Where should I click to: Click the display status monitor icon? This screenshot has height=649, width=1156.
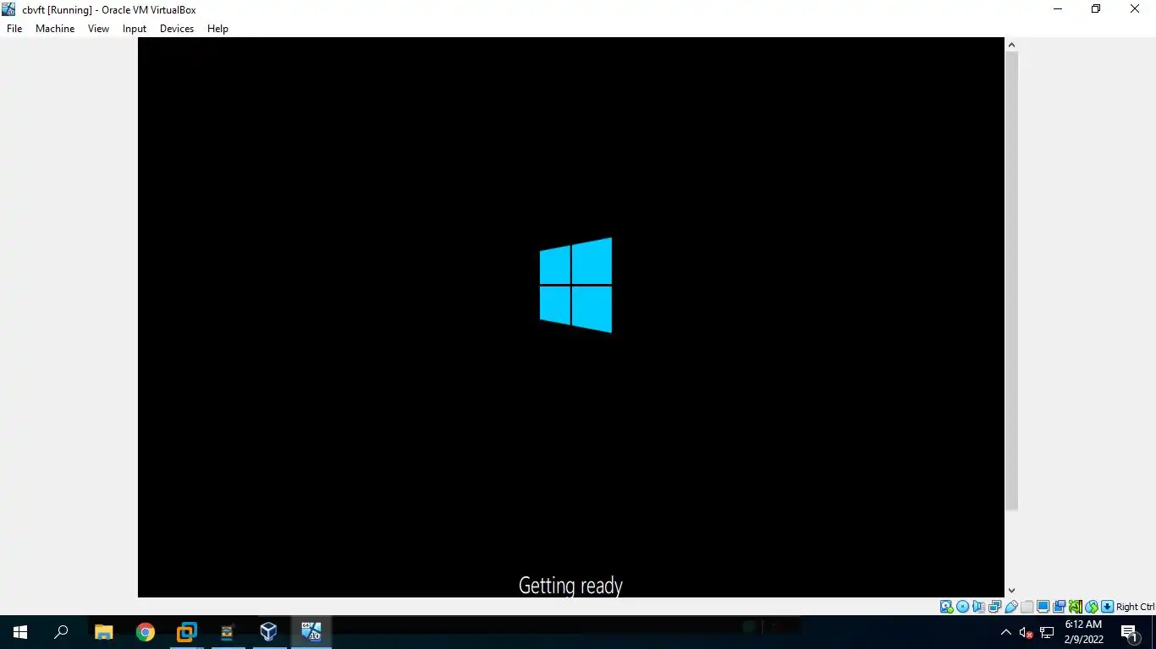tap(1043, 607)
